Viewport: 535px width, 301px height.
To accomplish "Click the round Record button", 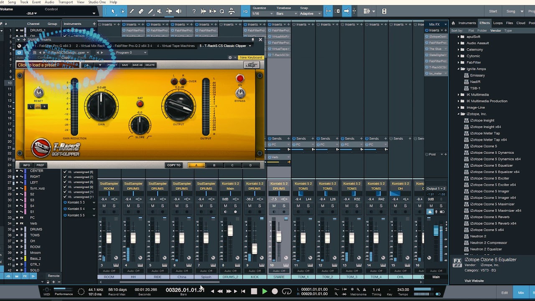I will (x=275, y=291).
